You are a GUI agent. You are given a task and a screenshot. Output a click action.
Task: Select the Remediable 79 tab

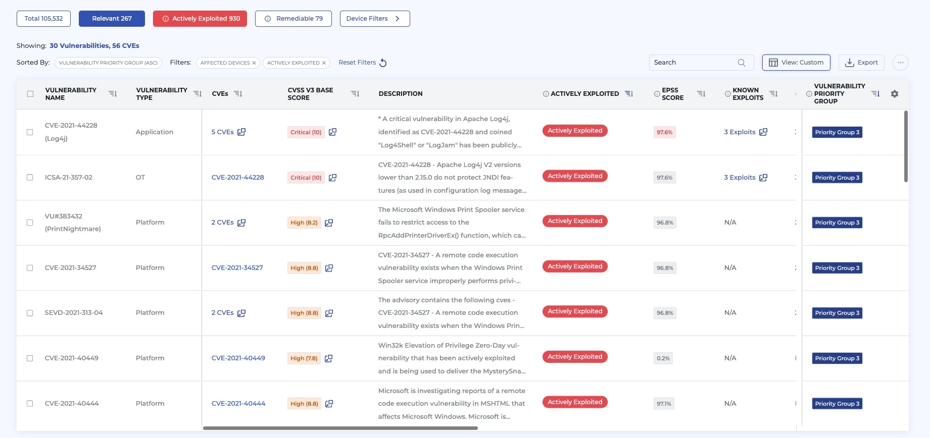pos(293,19)
